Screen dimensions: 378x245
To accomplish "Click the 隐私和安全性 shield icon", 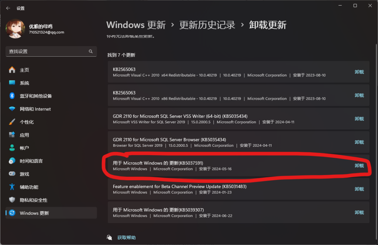I will pyautogui.click(x=12, y=200).
